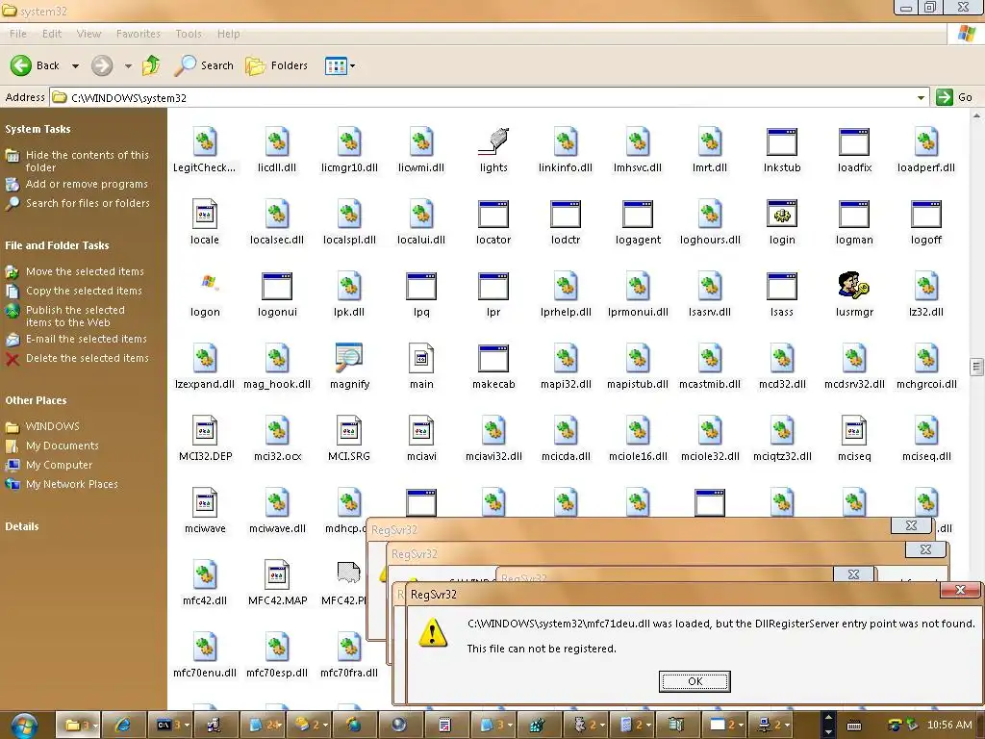Click the Other Places section header
Image resolution: width=985 pixels, height=739 pixels.
(x=36, y=400)
